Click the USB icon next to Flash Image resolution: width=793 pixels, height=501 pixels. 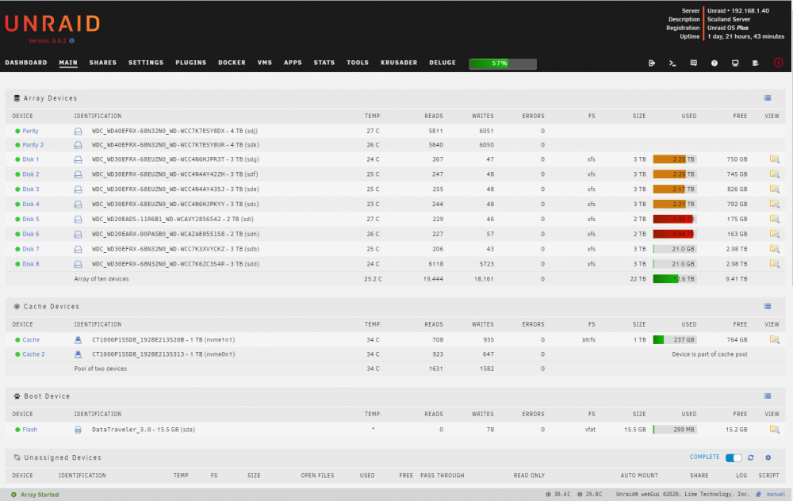78,430
